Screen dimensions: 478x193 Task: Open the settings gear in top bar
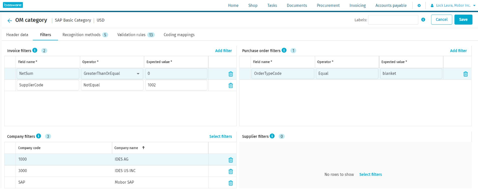[x=419, y=6]
